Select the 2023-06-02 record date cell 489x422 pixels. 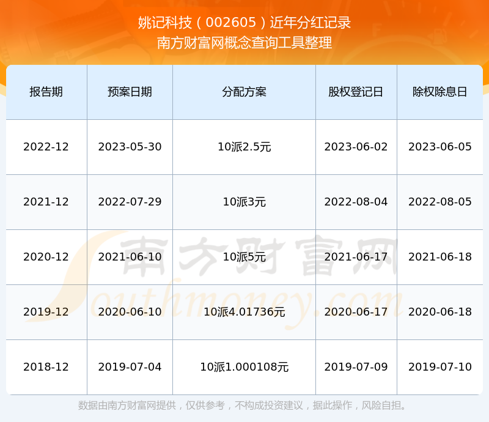pyautogui.click(x=356, y=147)
